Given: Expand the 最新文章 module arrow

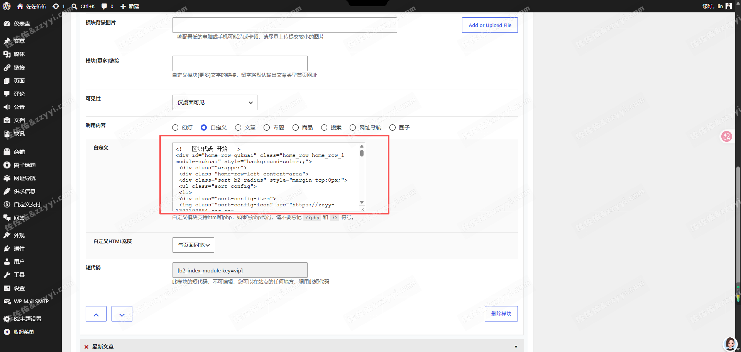Looking at the screenshot, I should coord(516,347).
